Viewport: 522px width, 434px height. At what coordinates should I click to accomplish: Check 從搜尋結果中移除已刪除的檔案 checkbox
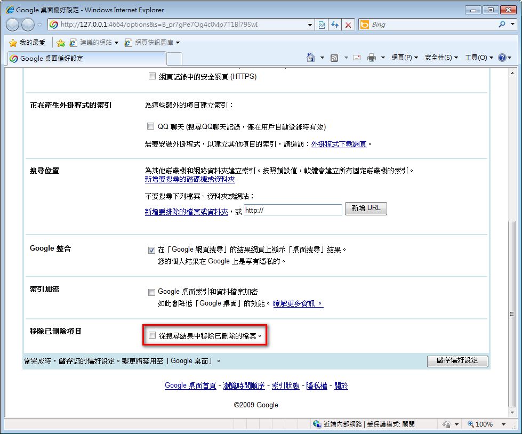click(x=152, y=335)
